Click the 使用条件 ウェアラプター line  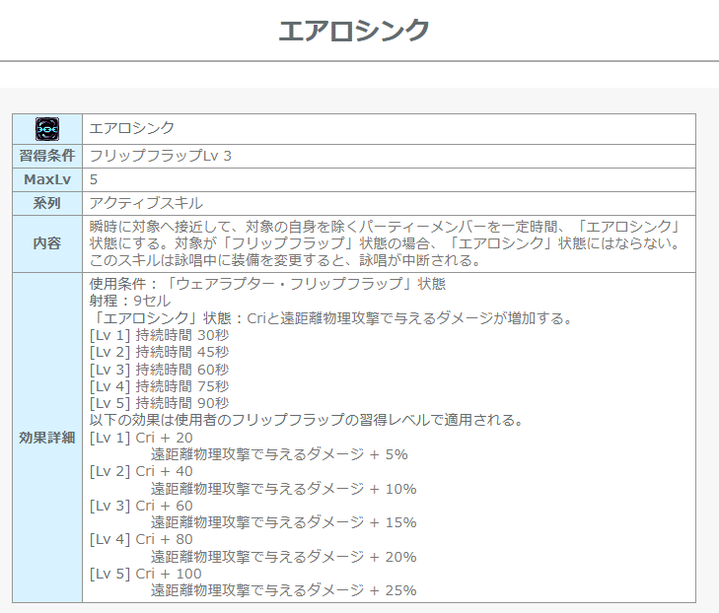pos(267,284)
